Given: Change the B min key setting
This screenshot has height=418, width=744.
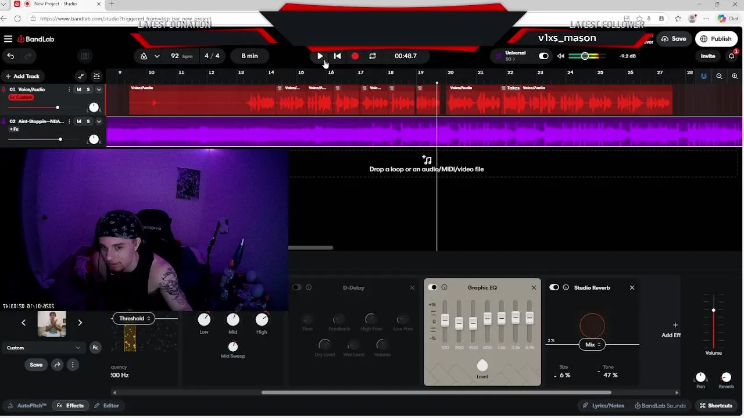Looking at the screenshot, I should pos(249,56).
